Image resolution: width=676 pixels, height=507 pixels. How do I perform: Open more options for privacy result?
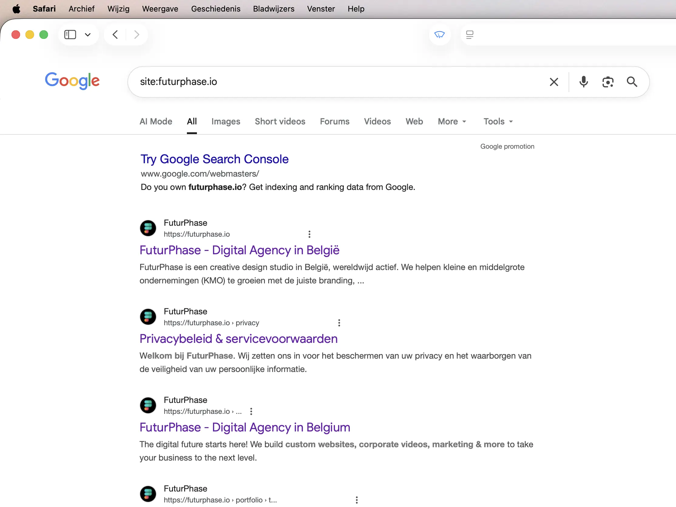[x=339, y=323]
